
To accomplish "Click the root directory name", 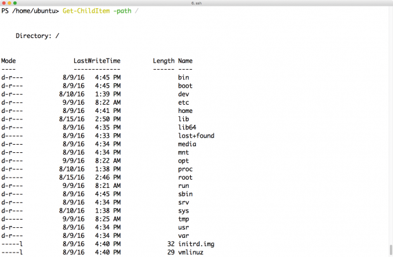I will 185,178.
